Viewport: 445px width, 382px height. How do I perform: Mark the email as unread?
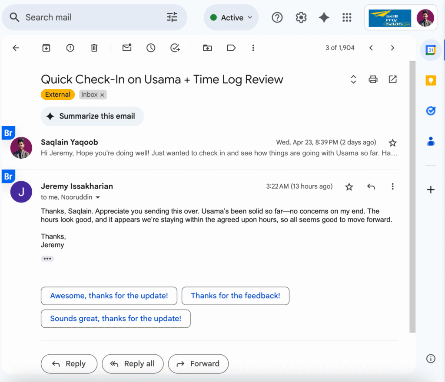(x=127, y=48)
